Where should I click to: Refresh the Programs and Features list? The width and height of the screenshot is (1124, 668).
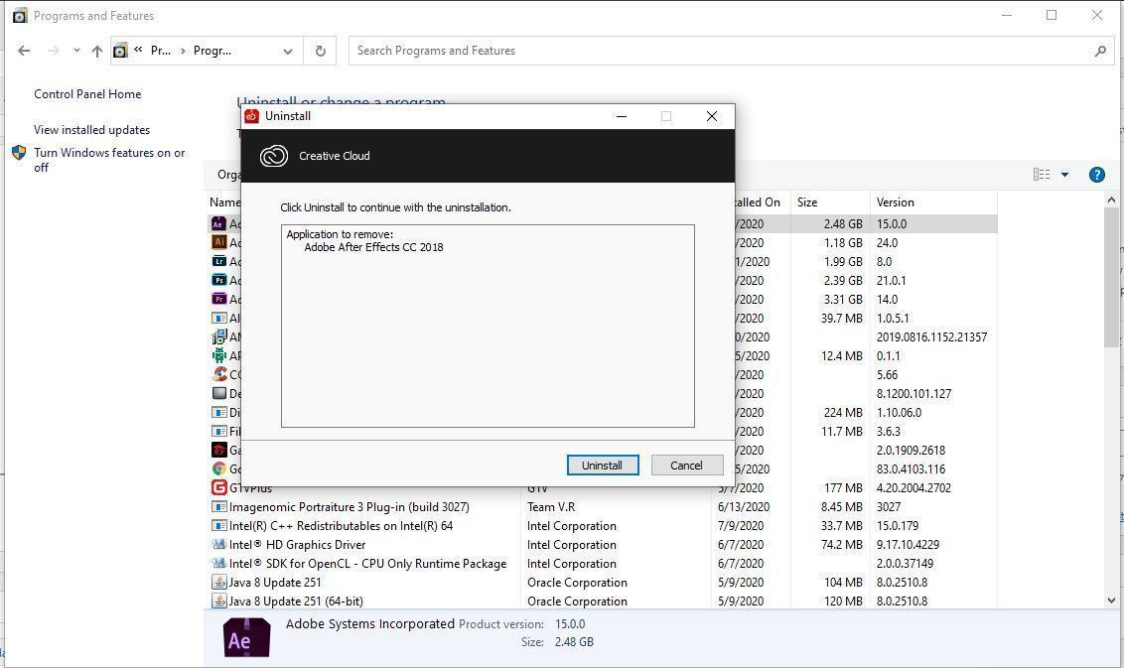coord(321,51)
